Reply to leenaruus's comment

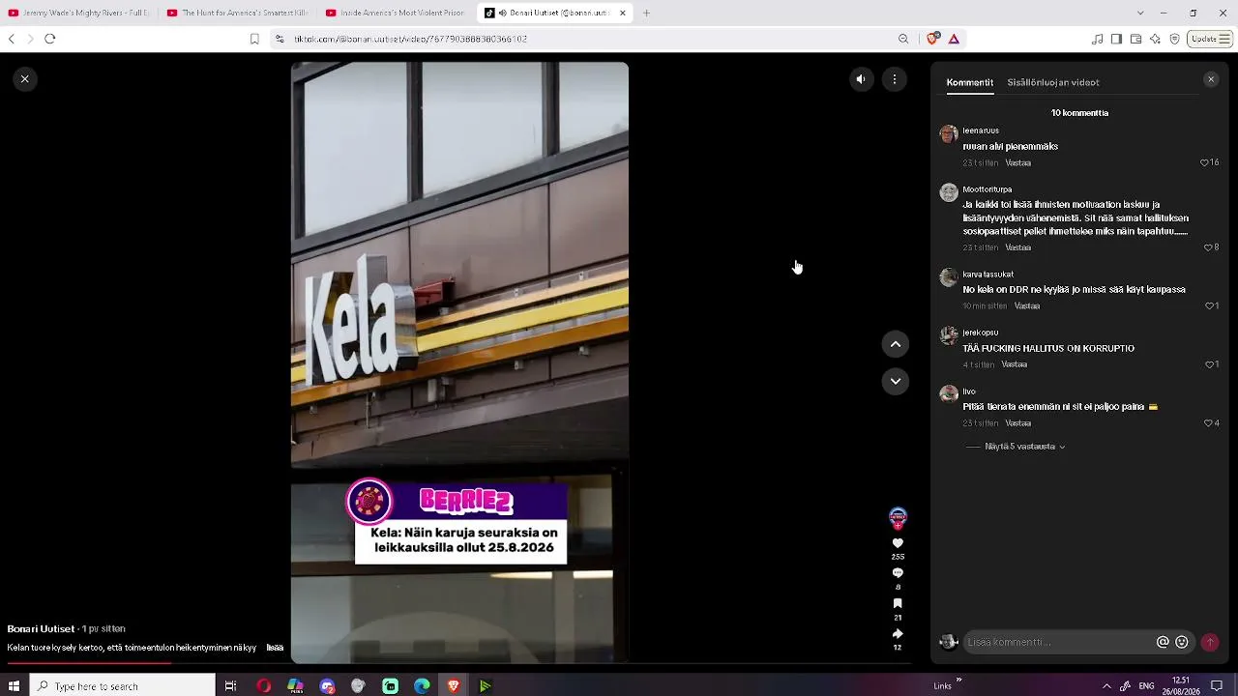pos(1018,163)
